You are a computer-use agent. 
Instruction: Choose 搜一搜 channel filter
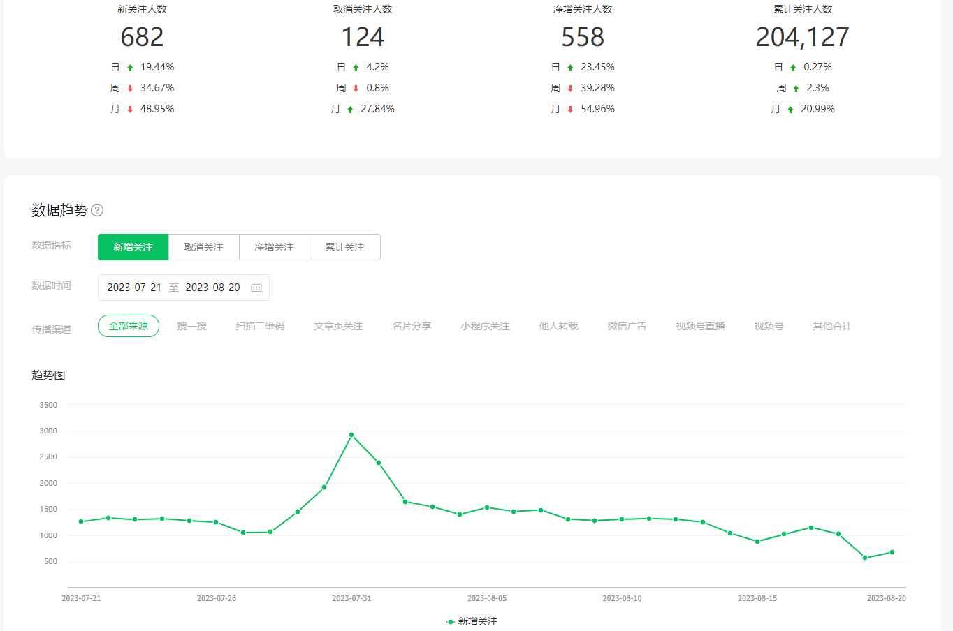[x=191, y=326]
